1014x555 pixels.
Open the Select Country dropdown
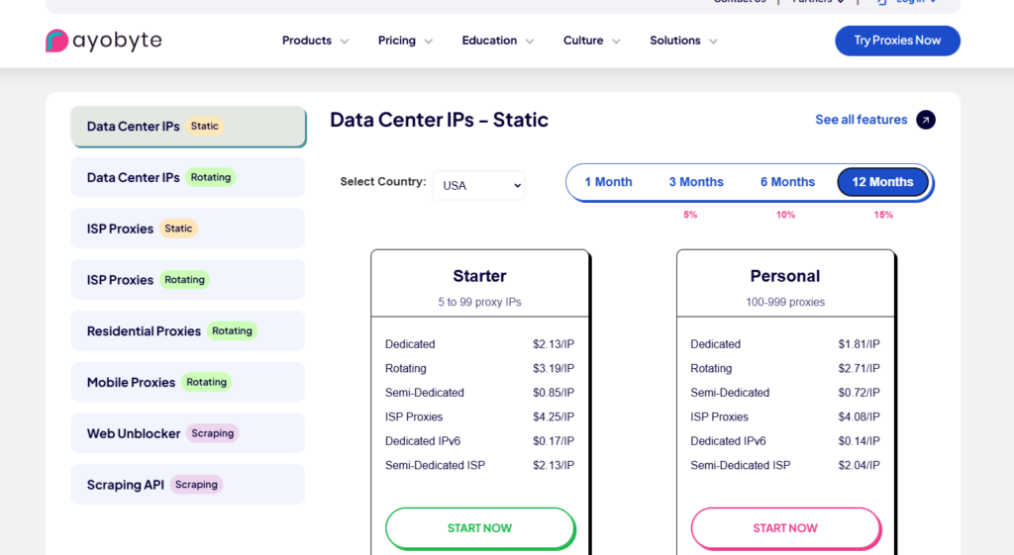coord(478,185)
